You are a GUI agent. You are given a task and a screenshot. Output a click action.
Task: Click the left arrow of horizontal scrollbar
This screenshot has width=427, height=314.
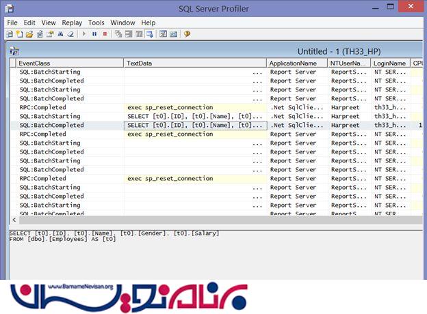14,220
